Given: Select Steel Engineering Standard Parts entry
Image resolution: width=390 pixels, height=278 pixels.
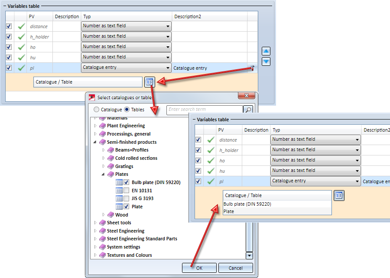Looking at the screenshot, I should tap(142, 239).
